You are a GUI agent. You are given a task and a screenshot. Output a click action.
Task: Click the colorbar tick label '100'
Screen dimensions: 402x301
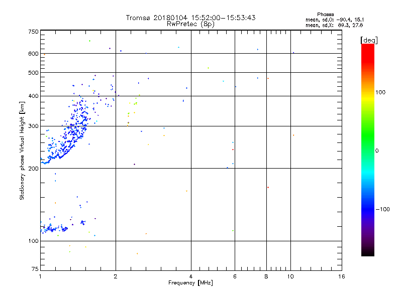click(x=380, y=92)
